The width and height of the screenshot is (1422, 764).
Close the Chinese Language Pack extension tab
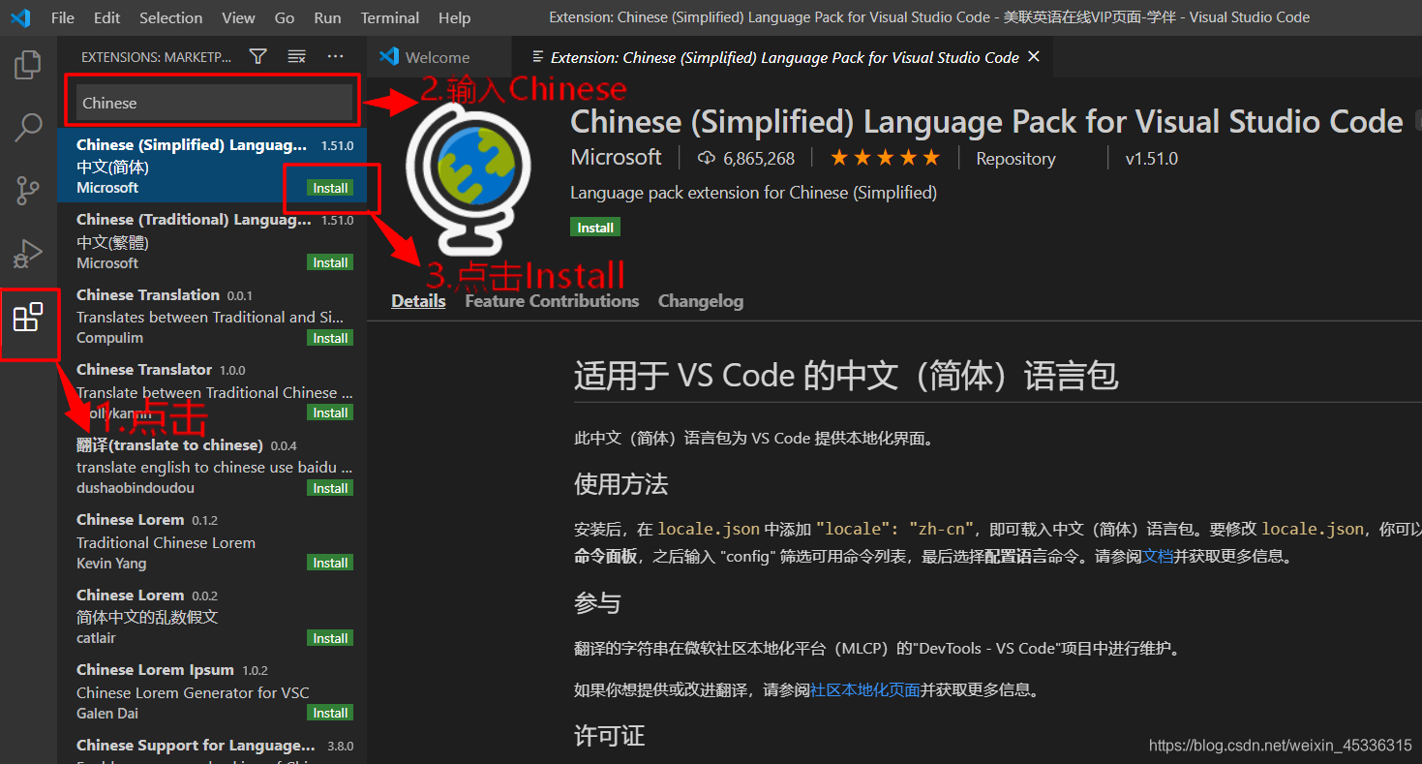click(x=1034, y=57)
